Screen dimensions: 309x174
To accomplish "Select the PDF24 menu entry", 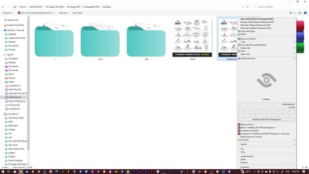I will coord(267,34).
